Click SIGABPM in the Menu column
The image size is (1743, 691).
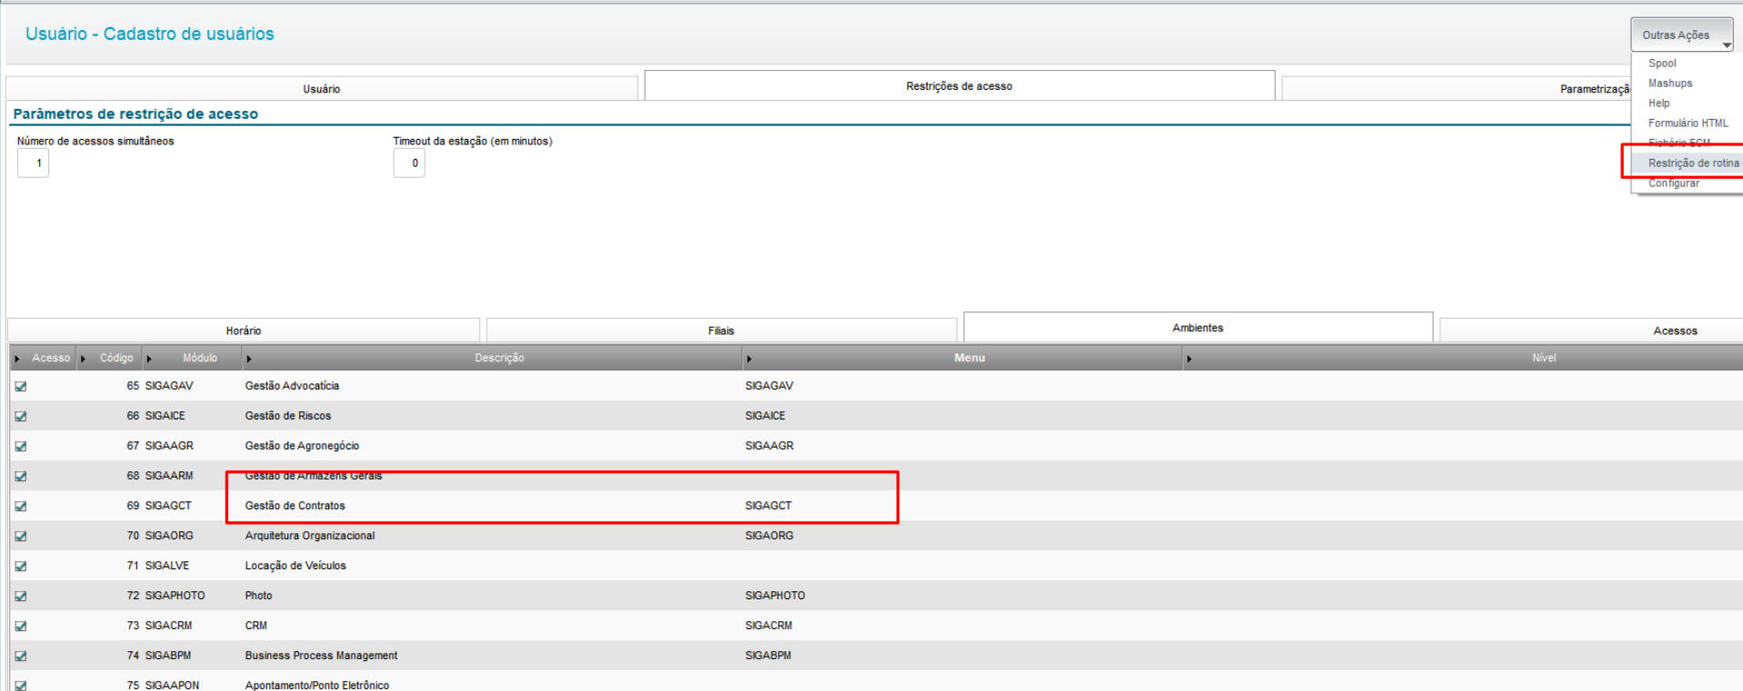[767, 656]
